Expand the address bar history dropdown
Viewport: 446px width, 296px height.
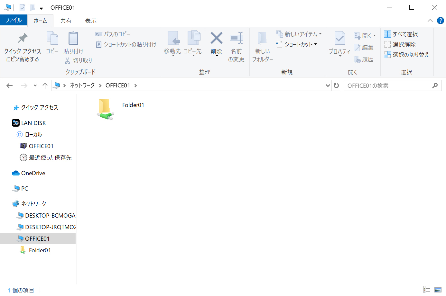click(328, 85)
